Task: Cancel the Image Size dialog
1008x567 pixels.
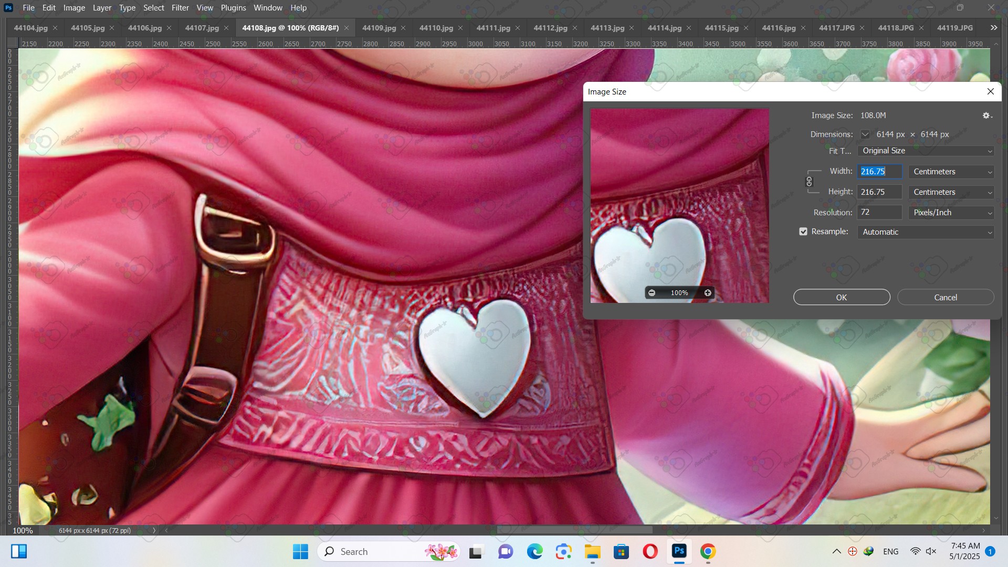Action: click(x=946, y=297)
